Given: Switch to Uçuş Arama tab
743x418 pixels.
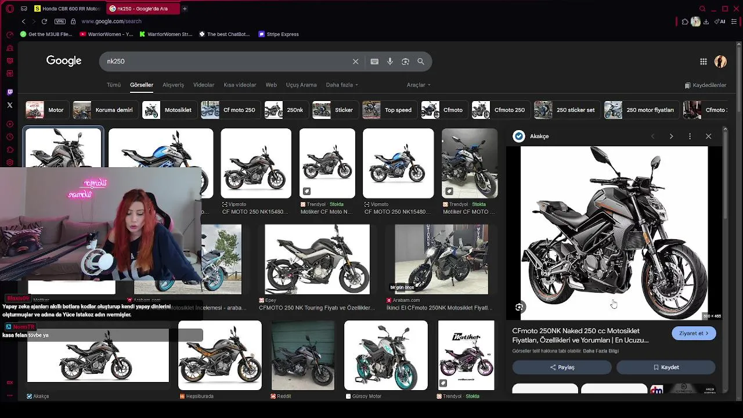Looking at the screenshot, I should coord(301,85).
